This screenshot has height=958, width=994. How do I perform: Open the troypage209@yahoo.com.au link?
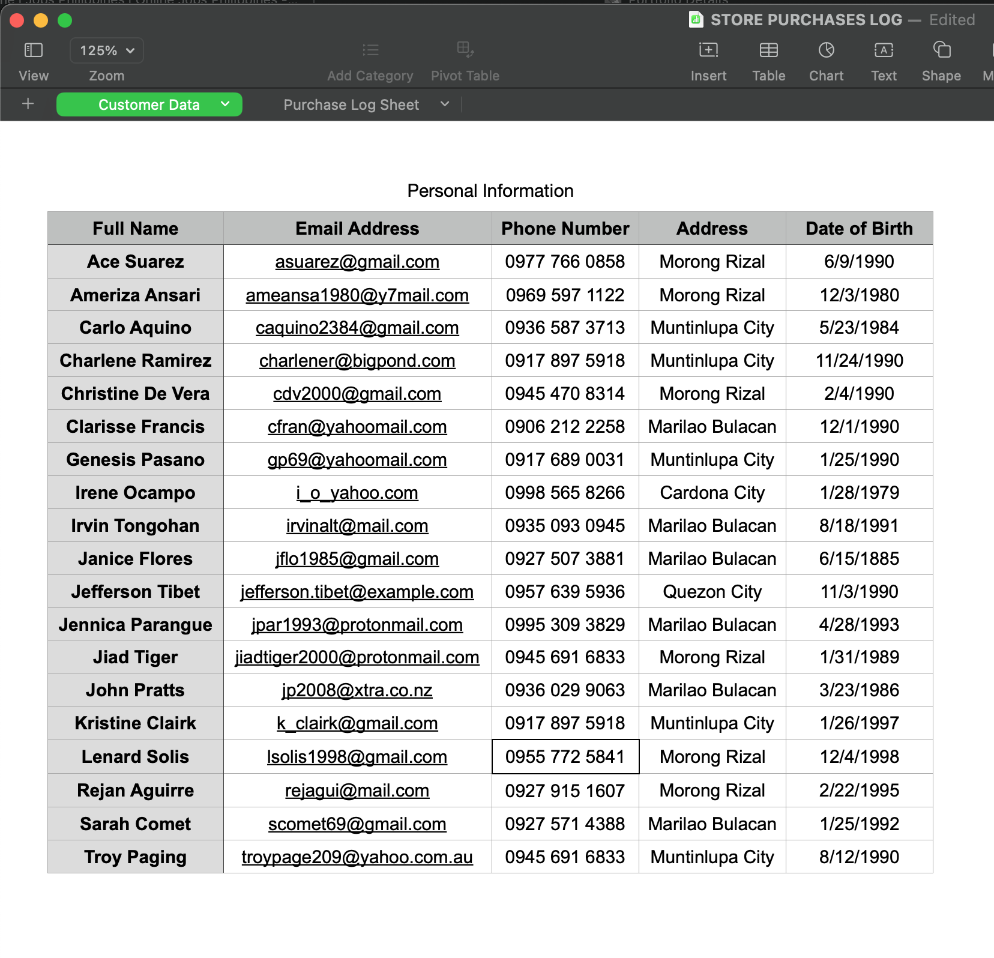[357, 857]
